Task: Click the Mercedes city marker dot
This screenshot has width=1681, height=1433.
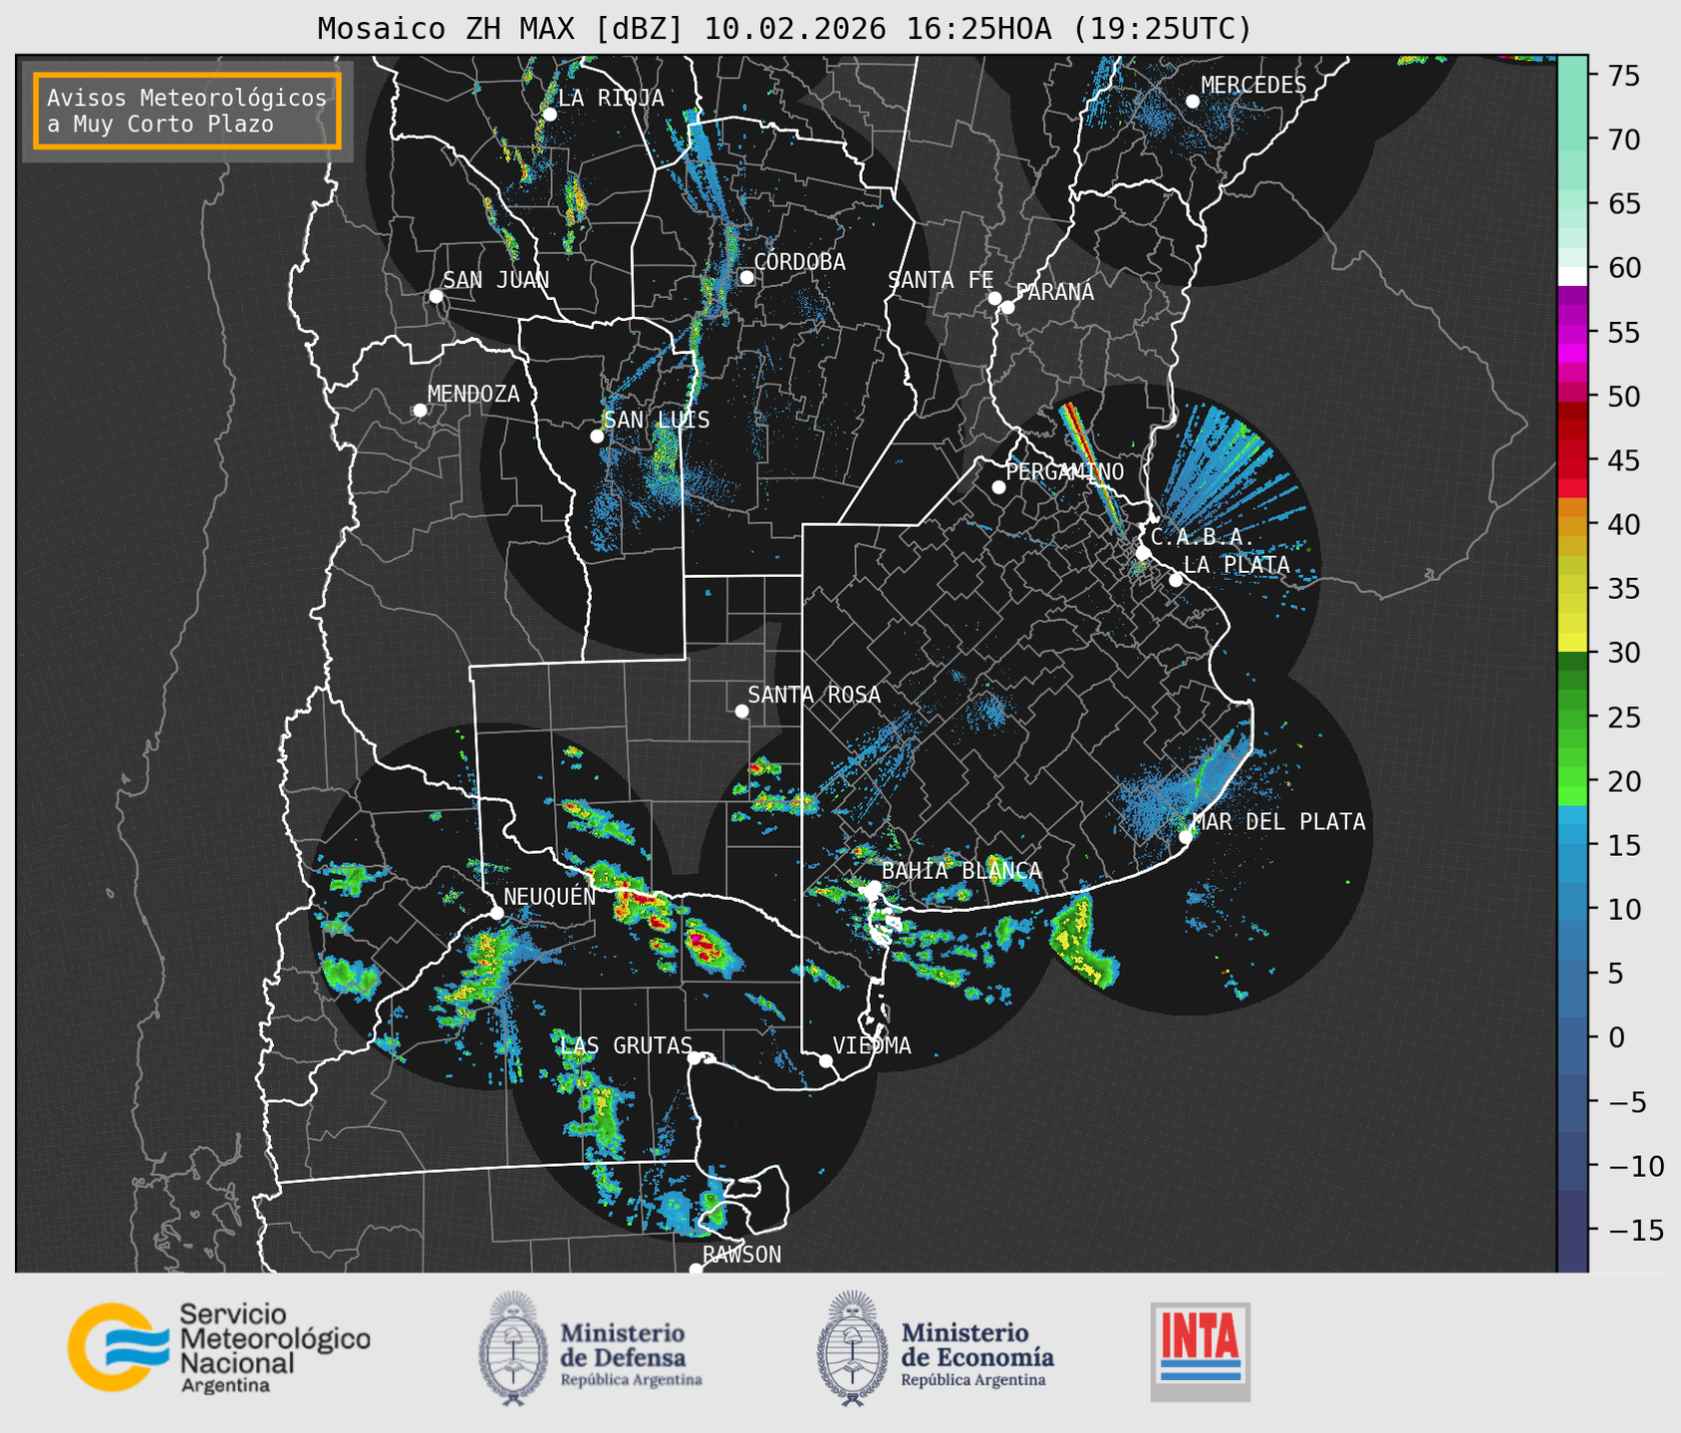Action: coord(1192,102)
